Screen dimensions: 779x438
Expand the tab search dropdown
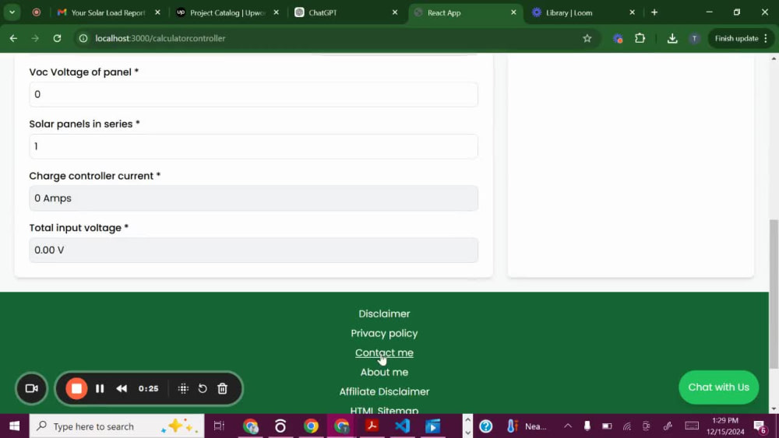click(x=12, y=12)
